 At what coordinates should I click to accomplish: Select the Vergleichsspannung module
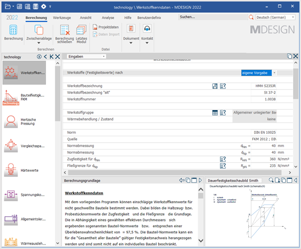pyautogui.click(x=24, y=146)
